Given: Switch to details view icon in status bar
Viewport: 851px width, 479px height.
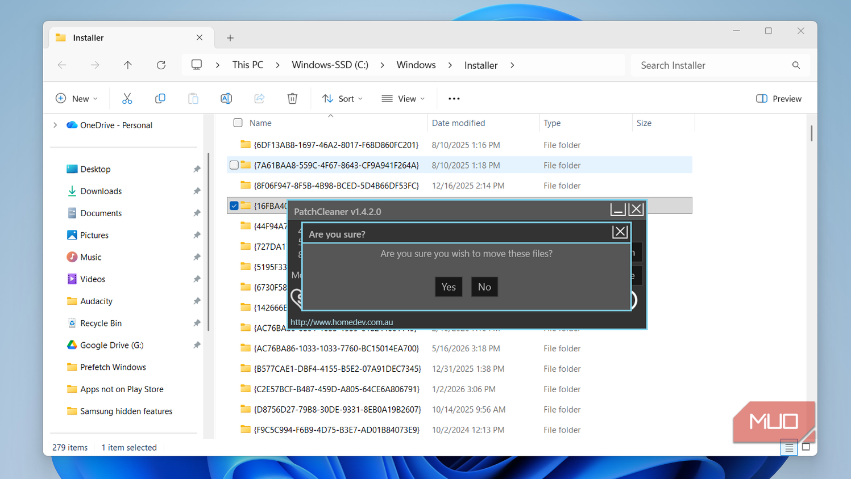Looking at the screenshot, I should 789,448.
